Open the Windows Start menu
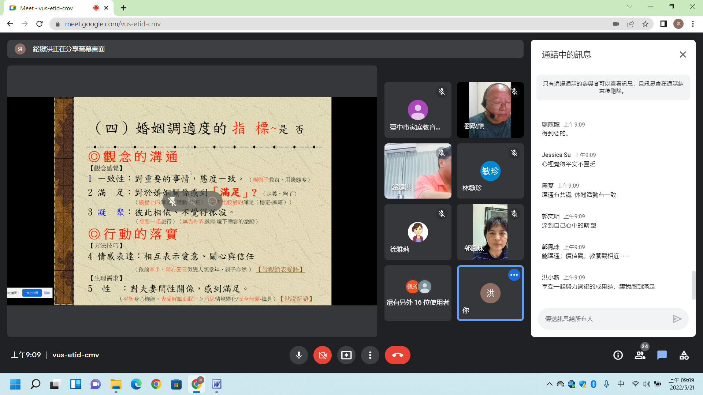 click(x=15, y=384)
